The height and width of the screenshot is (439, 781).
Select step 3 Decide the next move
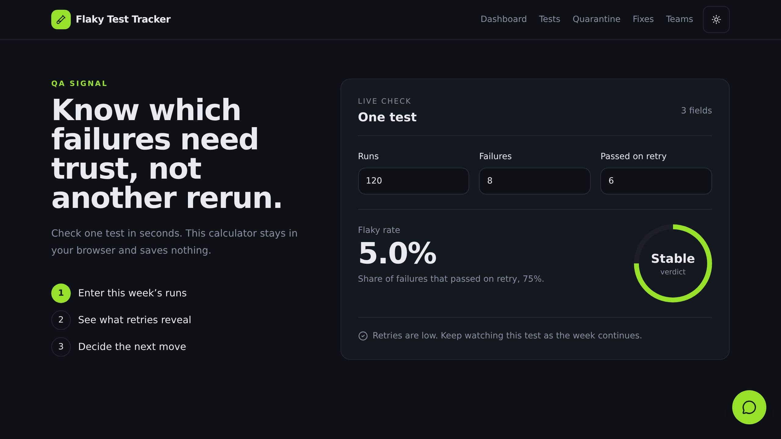point(119,347)
